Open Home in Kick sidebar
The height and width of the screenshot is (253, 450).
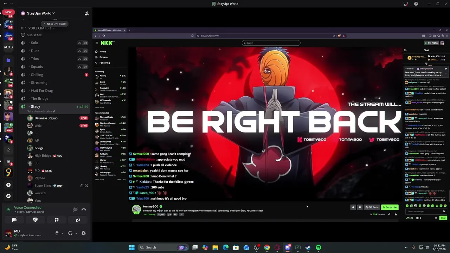click(x=103, y=52)
